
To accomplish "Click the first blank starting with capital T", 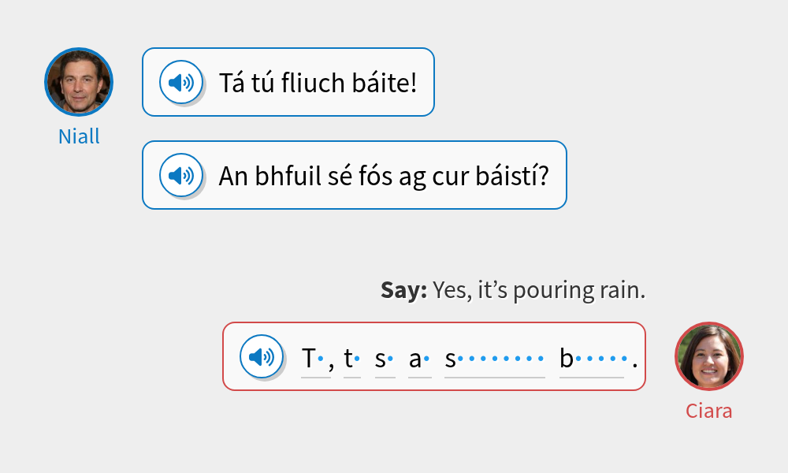I will [x=315, y=359].
